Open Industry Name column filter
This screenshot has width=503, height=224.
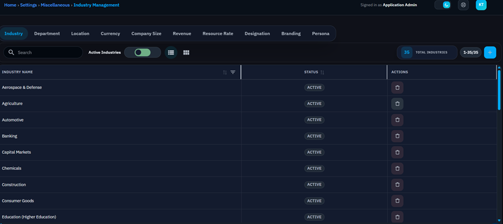[233, 72]
